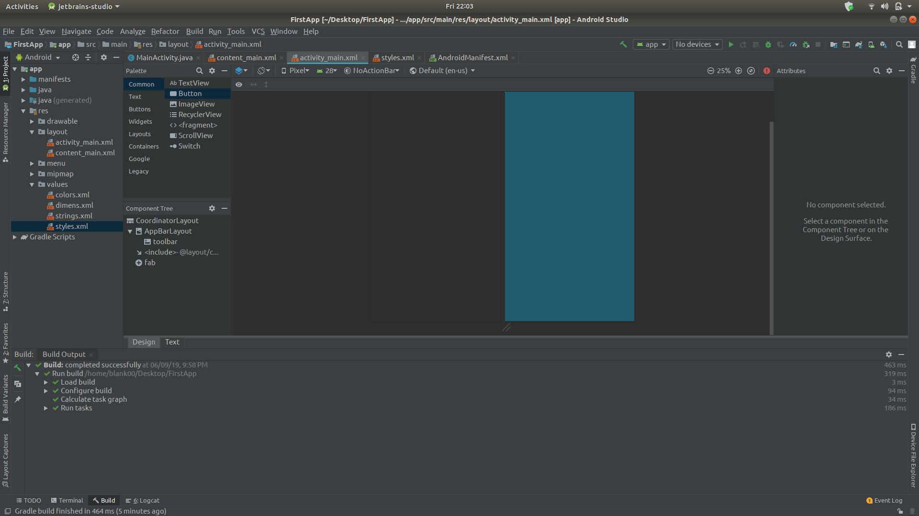
Task: Open API 28 version dropdown
Action: 327,71
